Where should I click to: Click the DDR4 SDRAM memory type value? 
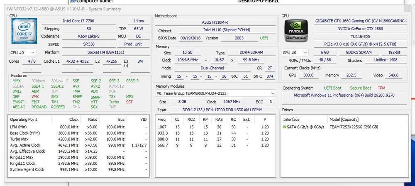tap(251, 52)
